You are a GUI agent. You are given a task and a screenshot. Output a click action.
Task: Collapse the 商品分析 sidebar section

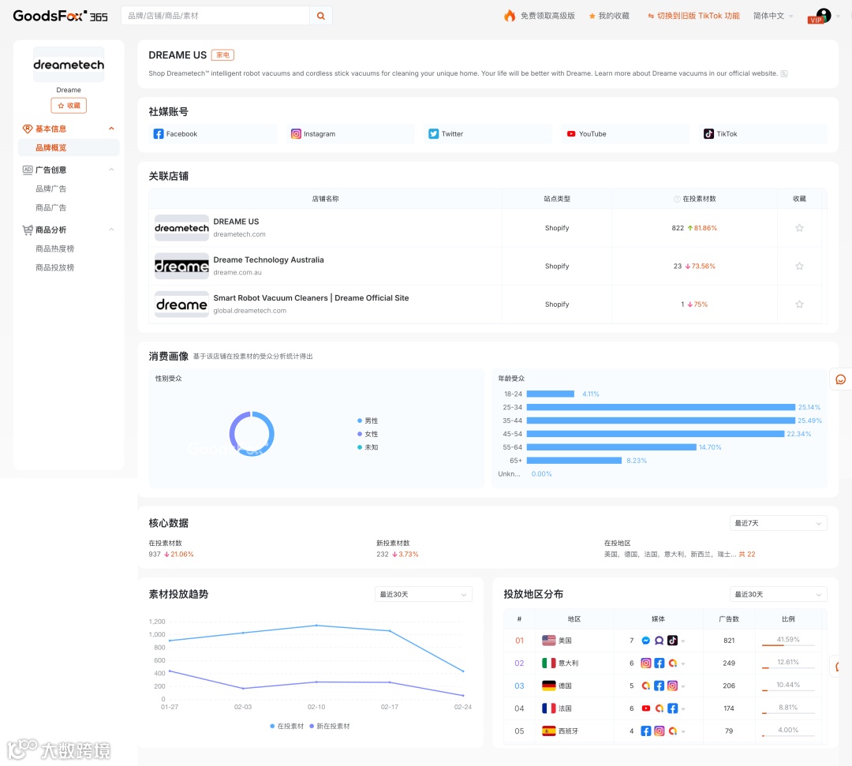click(111, 230)
